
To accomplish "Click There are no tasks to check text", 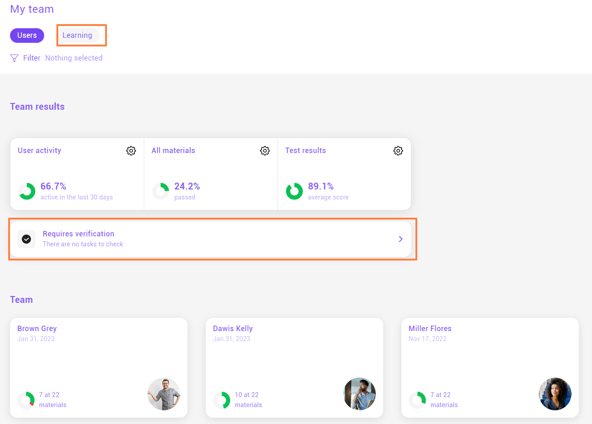I will (83, 244).
